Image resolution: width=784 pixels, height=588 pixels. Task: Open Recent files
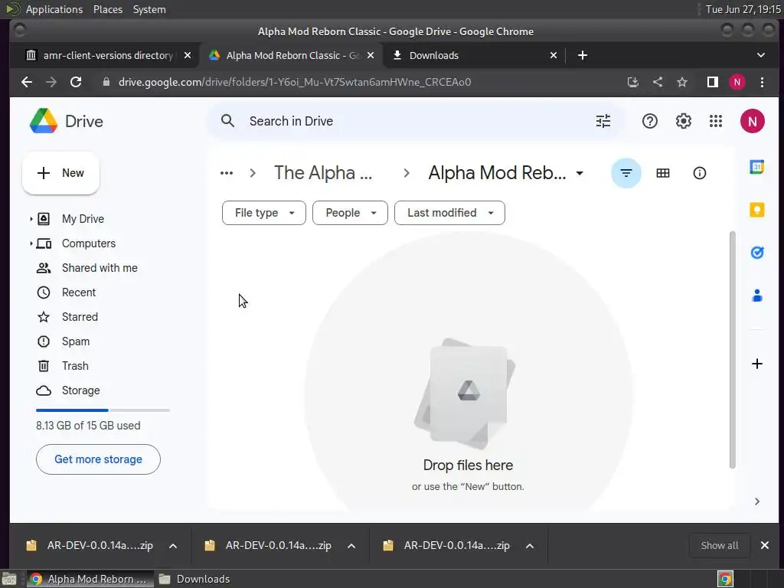pyautogui.click(x=79, y=292)
